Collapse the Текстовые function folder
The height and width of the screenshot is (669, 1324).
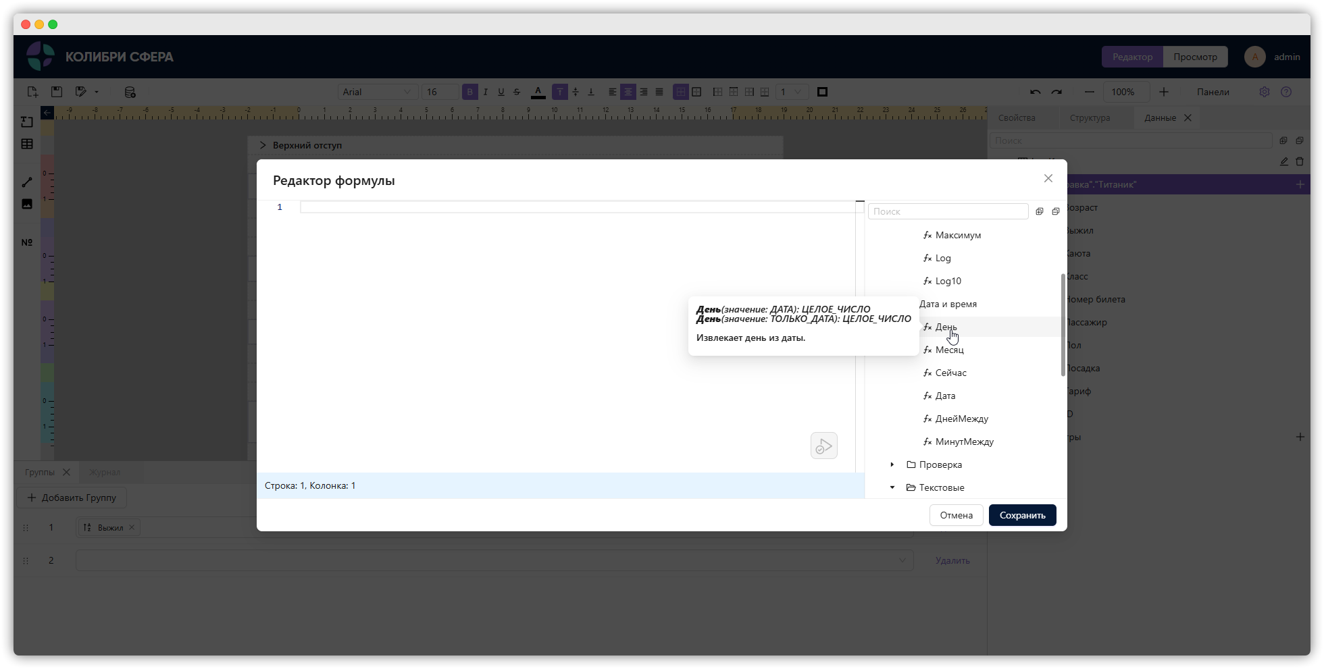click(892, 487)
